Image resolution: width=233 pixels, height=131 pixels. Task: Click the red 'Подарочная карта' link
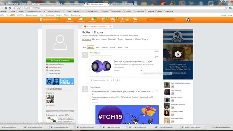(54, 67)
